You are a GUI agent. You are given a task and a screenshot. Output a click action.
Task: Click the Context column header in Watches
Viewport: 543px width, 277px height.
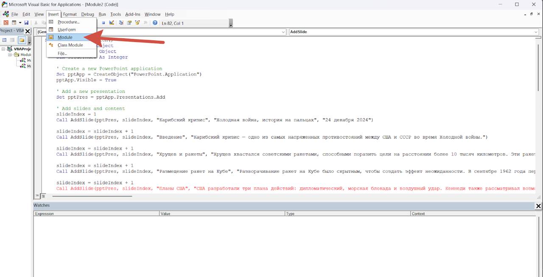point(473,213)
